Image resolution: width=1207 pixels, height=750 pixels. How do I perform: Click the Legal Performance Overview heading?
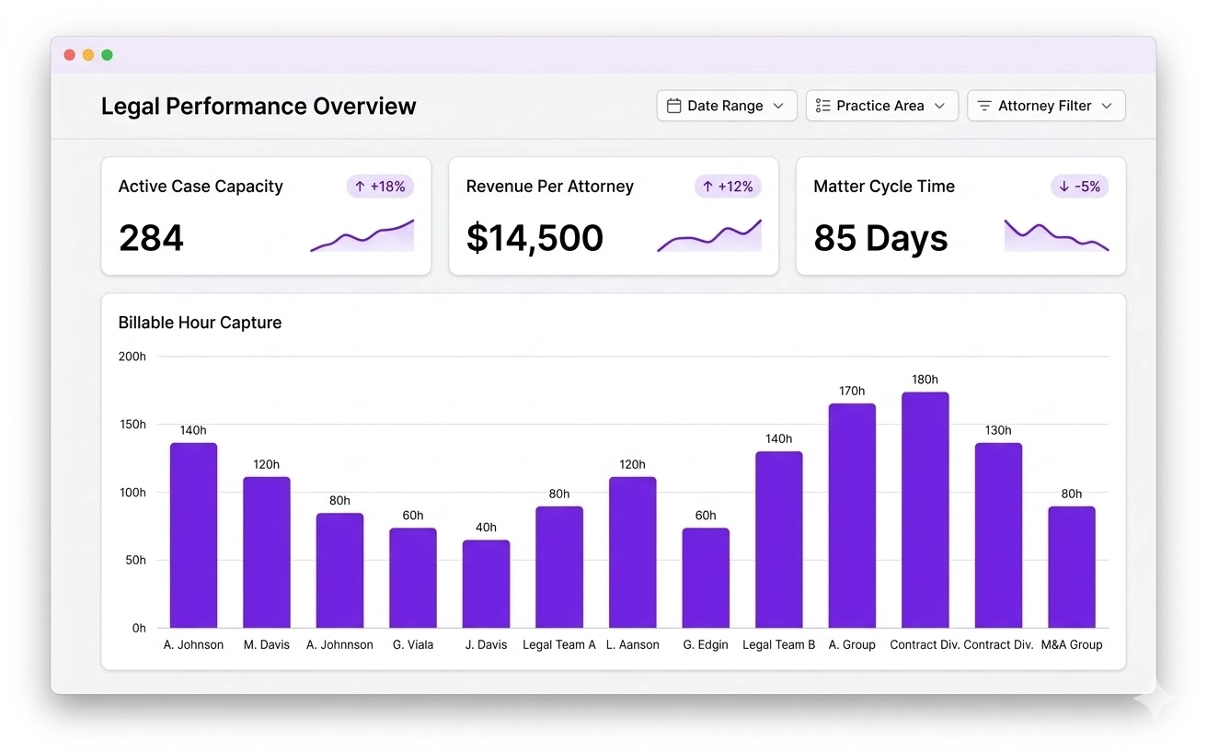[259, 107]
